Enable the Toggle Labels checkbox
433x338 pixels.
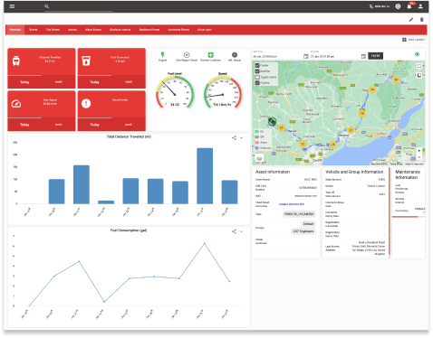(x=257, y=77)
